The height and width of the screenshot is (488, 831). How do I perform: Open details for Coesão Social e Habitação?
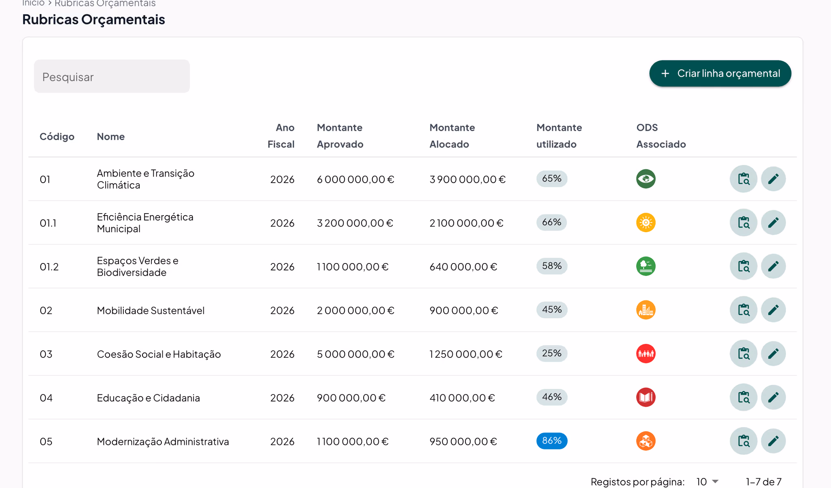tap(743, 354)
